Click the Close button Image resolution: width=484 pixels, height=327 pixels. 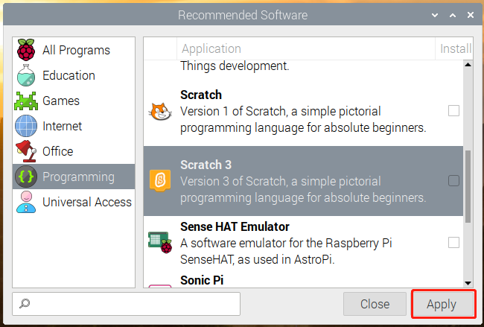pos(375,304)
